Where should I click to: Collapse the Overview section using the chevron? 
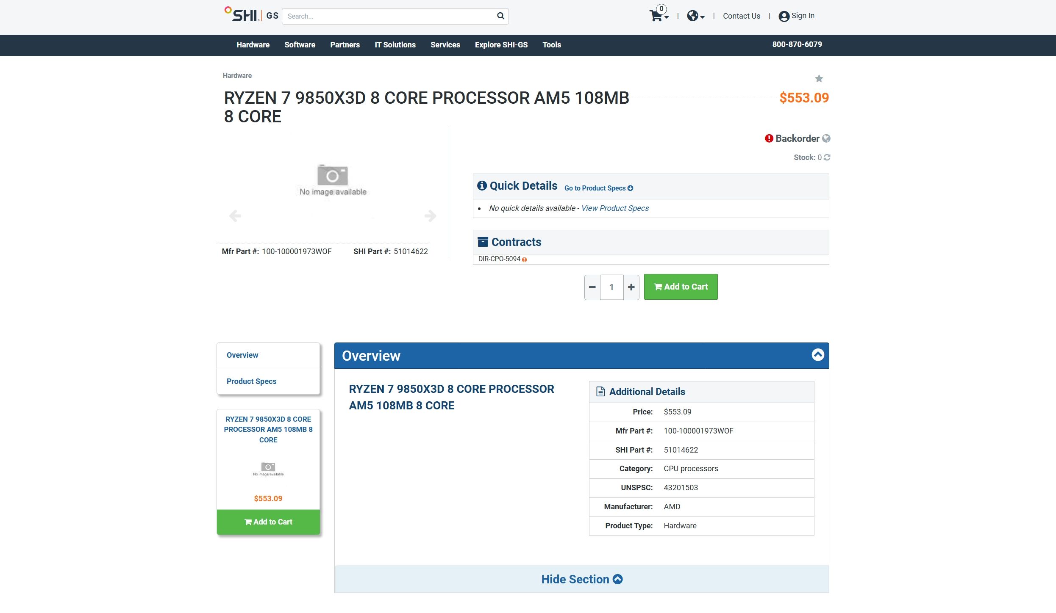(x=818, y=355)
